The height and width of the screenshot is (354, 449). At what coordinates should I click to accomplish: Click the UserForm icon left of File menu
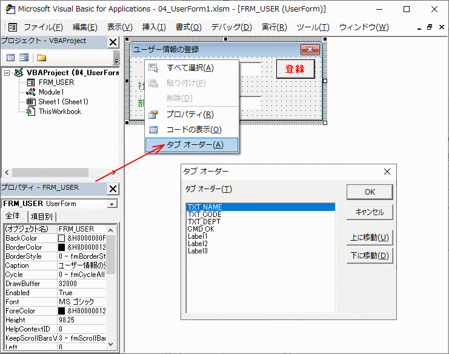pyautogui.click(x=13, y=27)
